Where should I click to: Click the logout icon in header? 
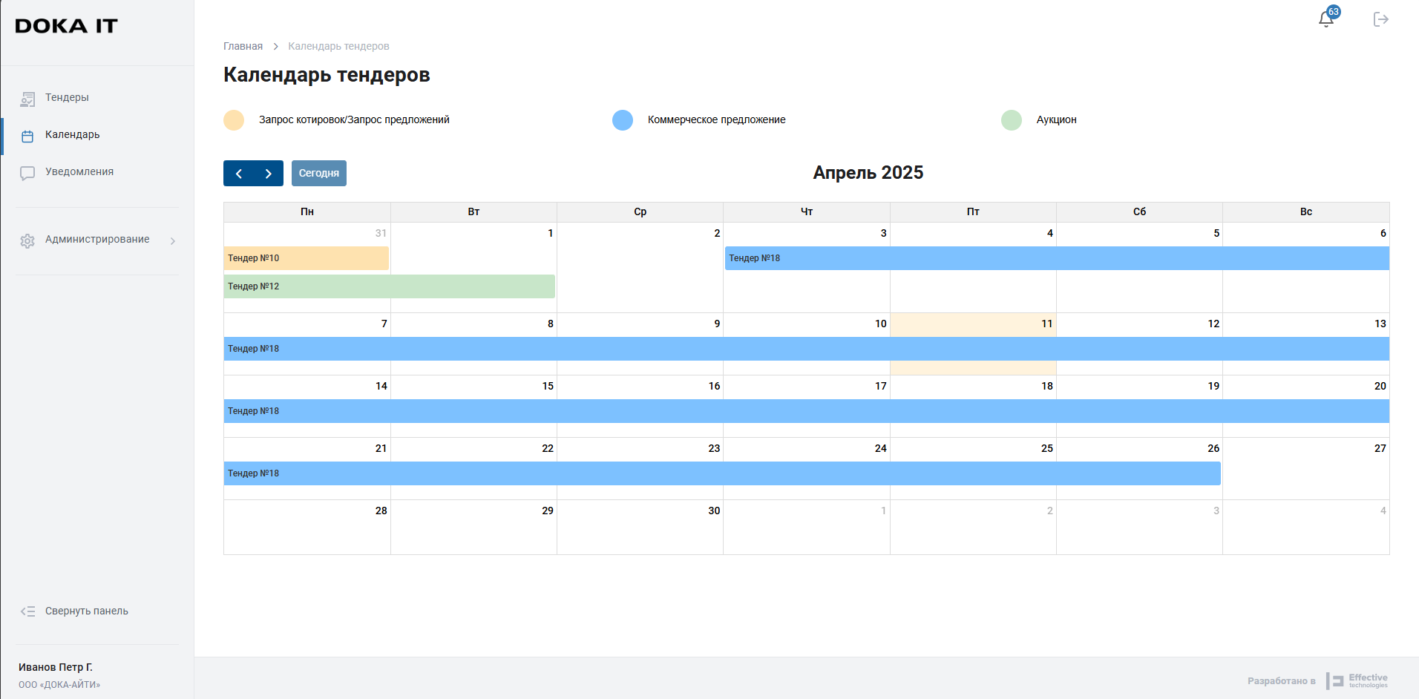click(1380, 19)
